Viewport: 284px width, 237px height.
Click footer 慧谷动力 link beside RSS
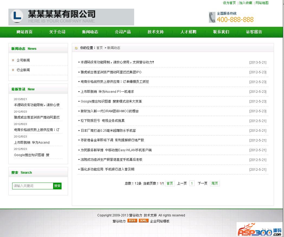pos(119,221)
